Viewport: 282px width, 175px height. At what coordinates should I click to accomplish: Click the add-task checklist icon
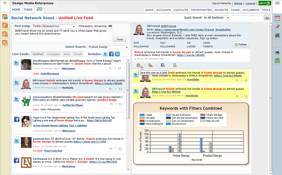175,65
